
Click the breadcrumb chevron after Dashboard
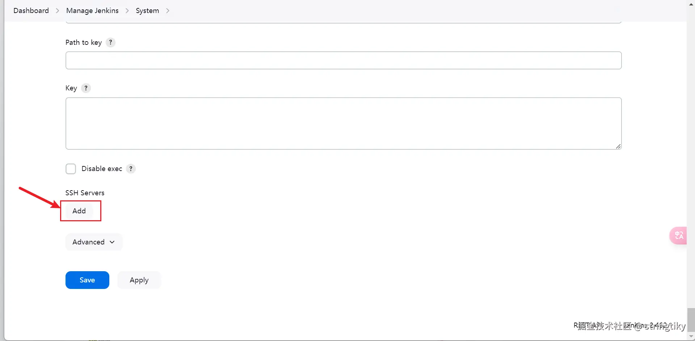pyautogui.click(x=57, y=10)
